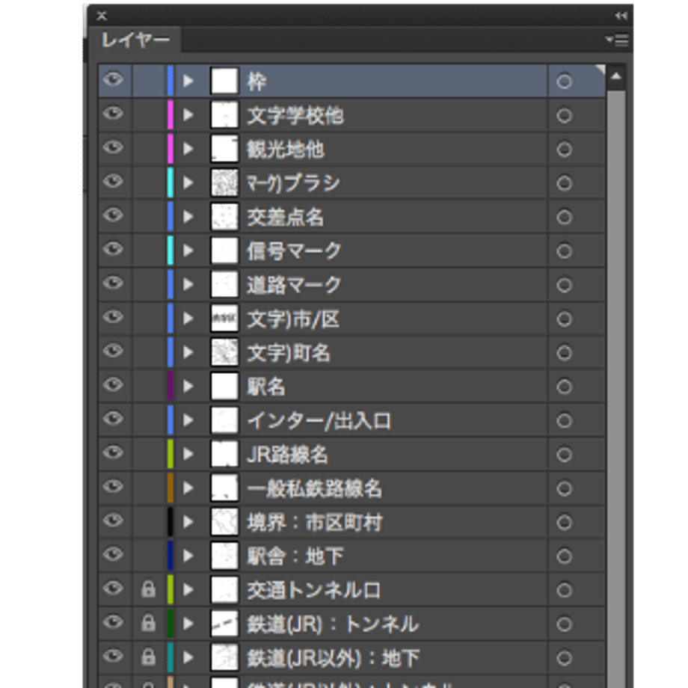The width and height of the screenshot is (688, 688).
Task: Hide the 駅名 layer
Action: 113,385
